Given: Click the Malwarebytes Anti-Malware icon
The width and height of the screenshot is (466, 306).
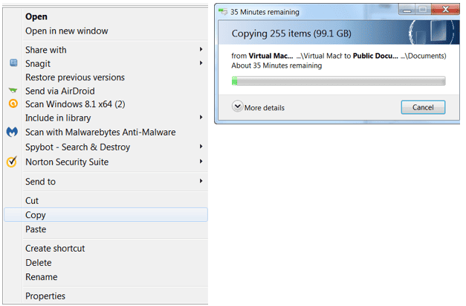Looking at the screenshot, I should [x=12, y=132].
